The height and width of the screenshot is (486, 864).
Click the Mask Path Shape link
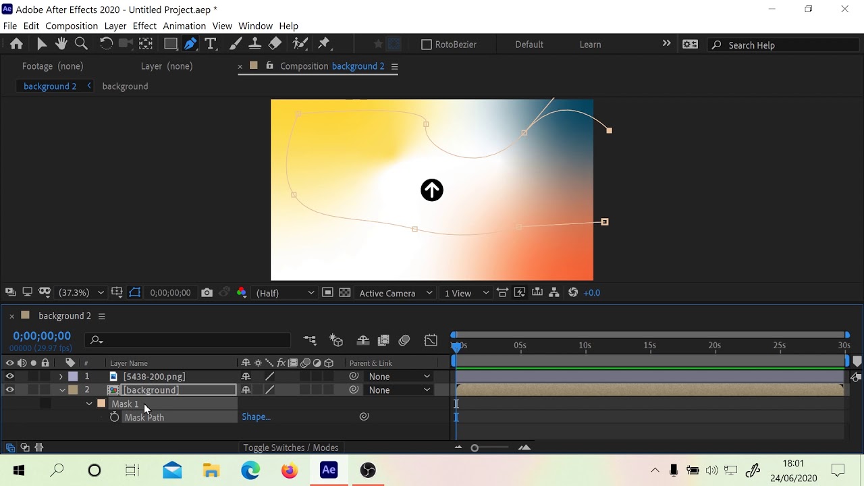[x=256, y=417]
